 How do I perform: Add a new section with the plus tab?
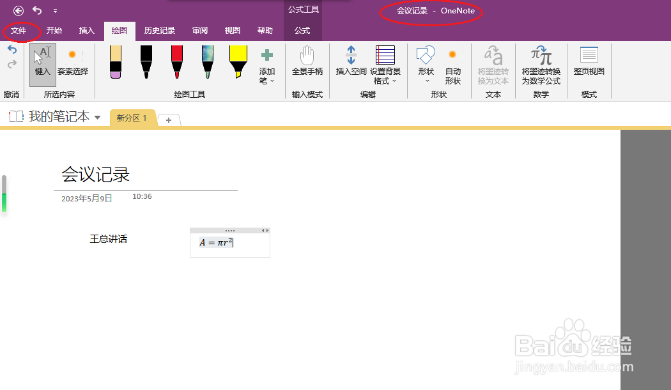click(x=169, y=120)
